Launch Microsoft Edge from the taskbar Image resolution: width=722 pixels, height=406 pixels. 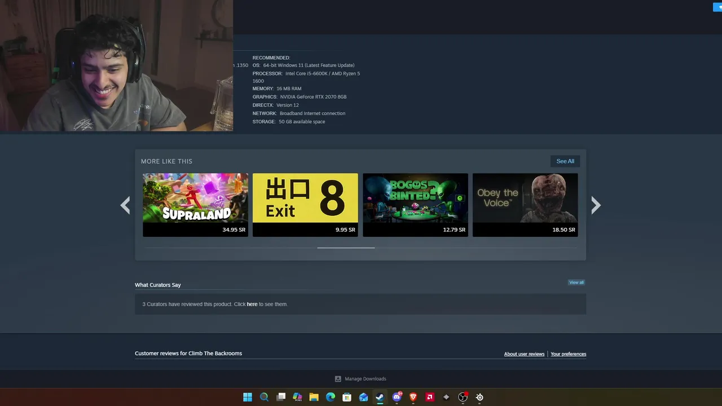tap(331, 397)
